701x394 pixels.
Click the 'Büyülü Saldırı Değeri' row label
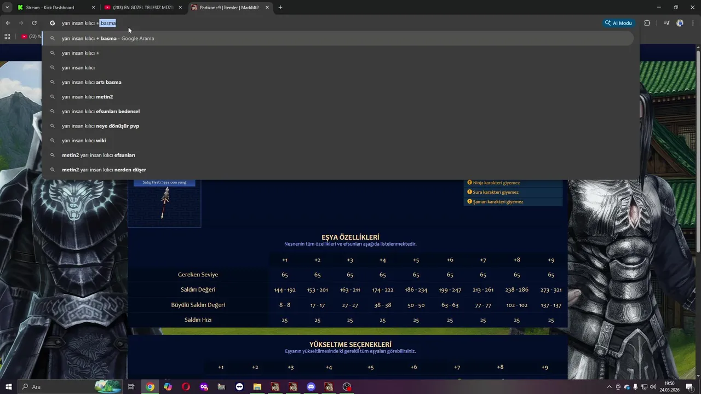pos(198,305)
